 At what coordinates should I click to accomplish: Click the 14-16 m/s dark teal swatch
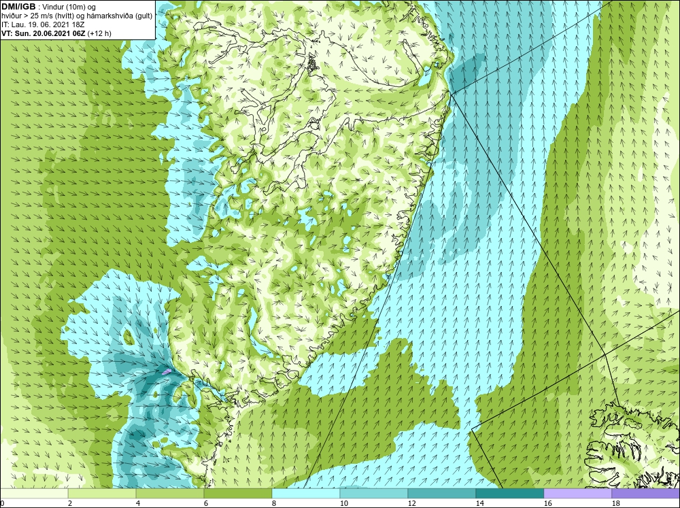pos(510,493)
